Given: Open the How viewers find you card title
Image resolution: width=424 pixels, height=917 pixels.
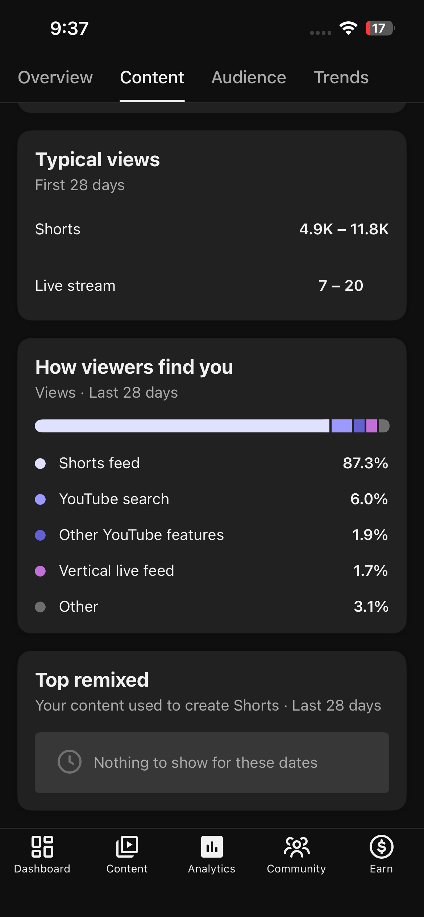Looking at the screenshot, I should click(134, 367).
